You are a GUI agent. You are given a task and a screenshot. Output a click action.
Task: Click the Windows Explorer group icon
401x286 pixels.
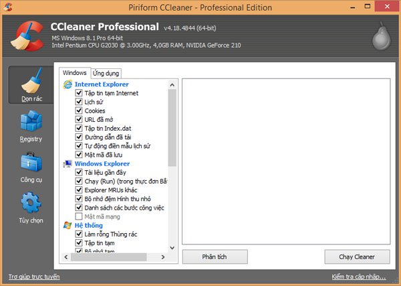(68, 163)
